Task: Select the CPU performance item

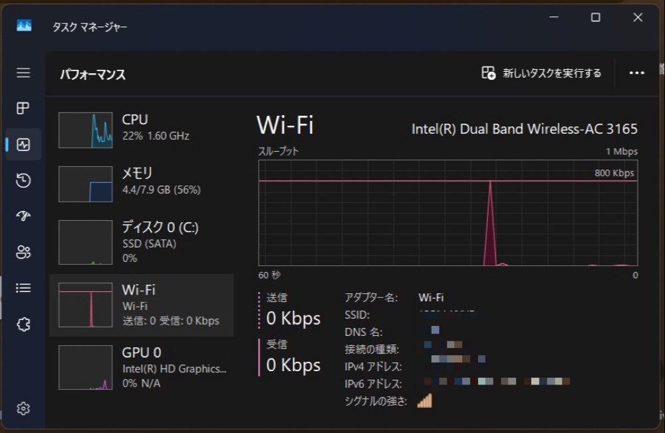Action: click(142, 130)
